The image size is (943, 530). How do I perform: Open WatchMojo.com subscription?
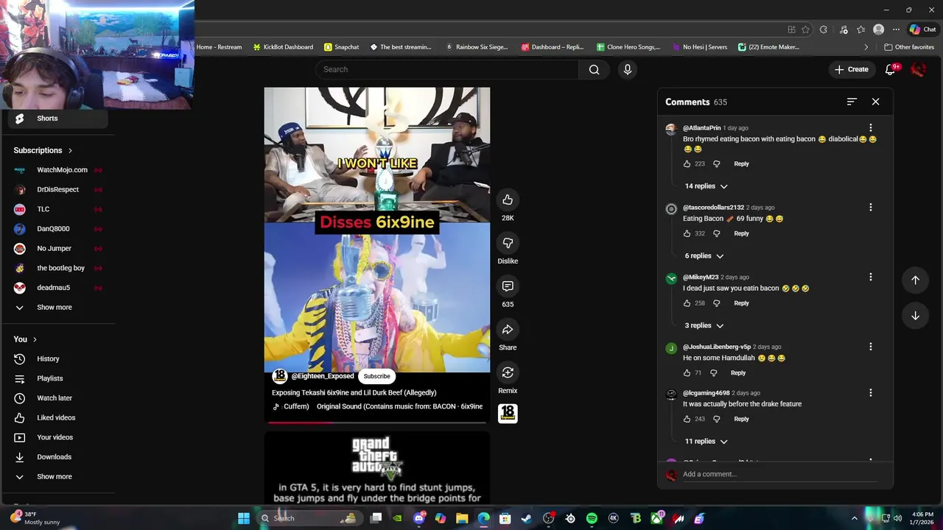pos(57,170)
